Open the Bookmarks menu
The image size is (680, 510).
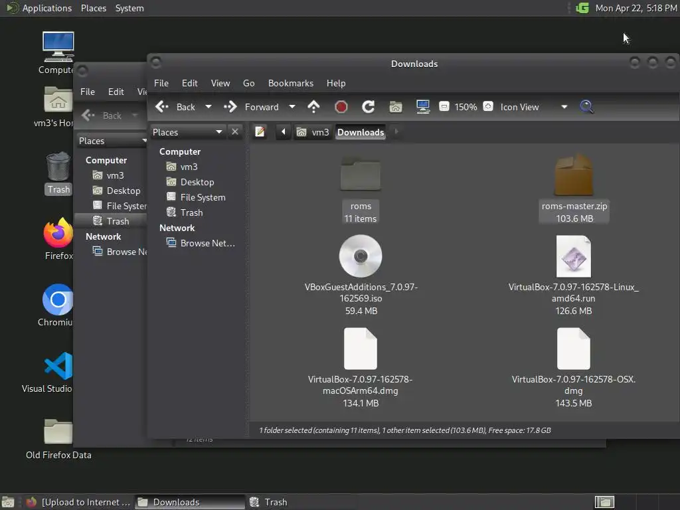(291, 83)
